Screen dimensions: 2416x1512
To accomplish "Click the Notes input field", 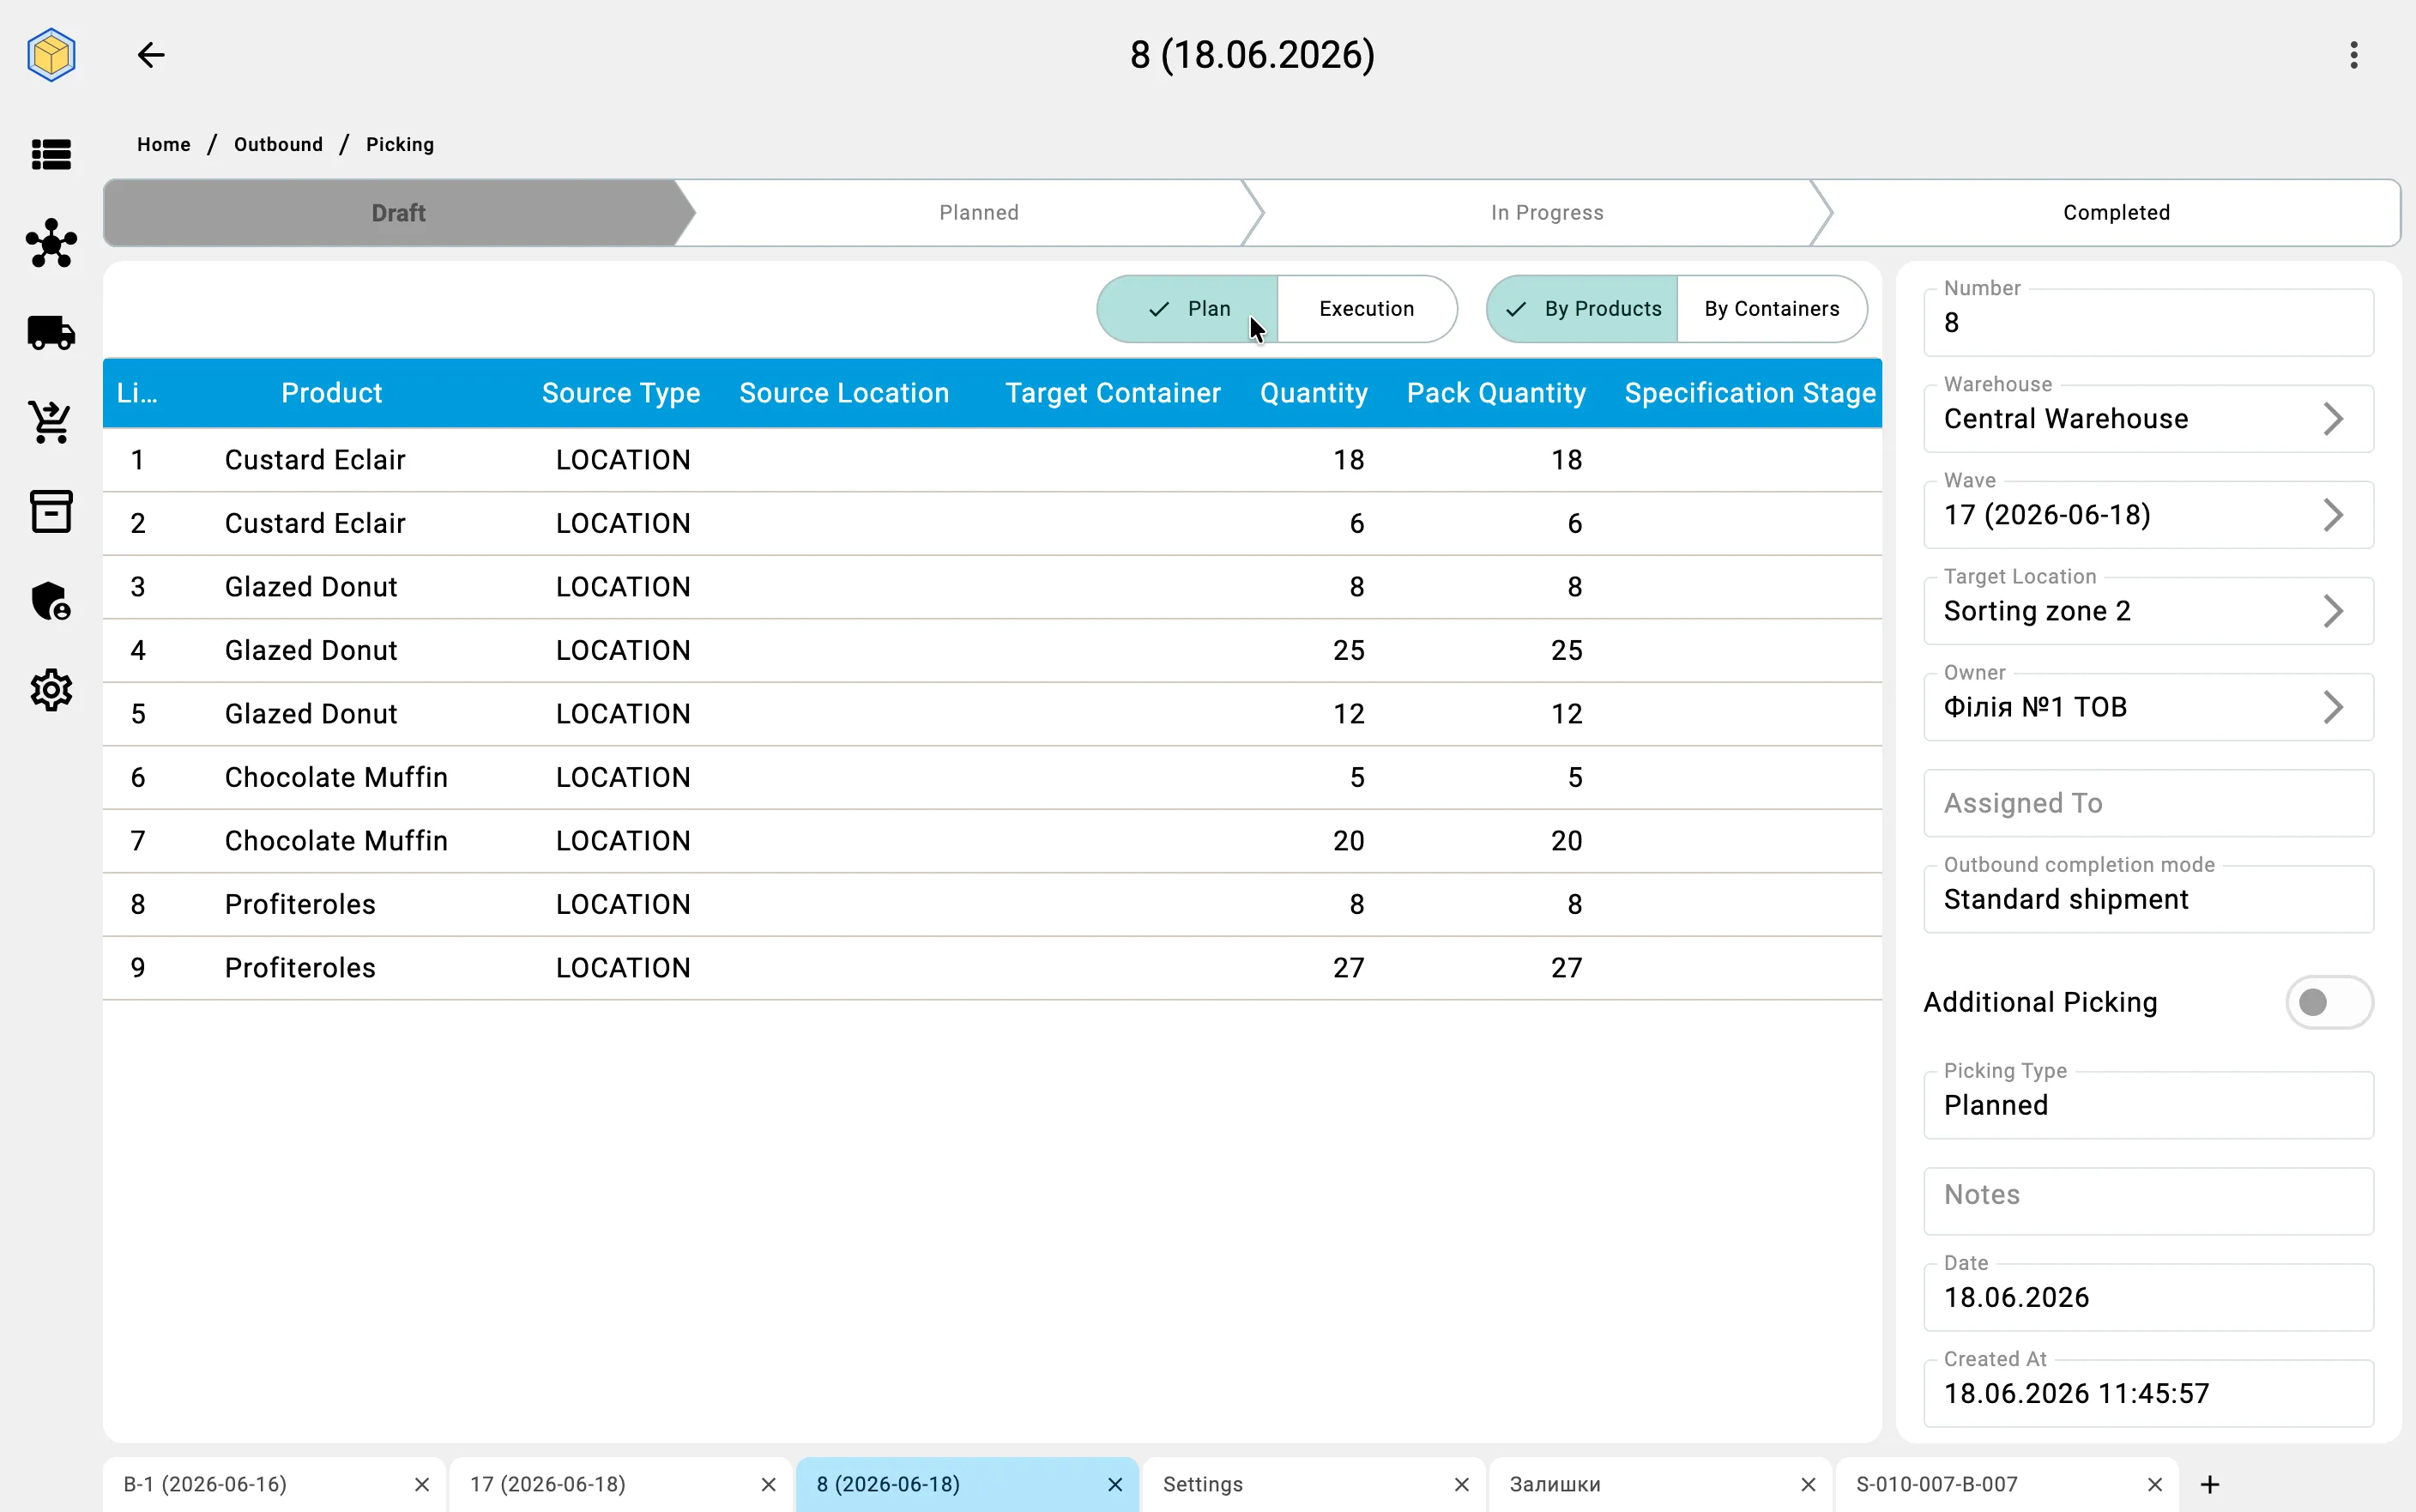I will pos(2148,1201).
